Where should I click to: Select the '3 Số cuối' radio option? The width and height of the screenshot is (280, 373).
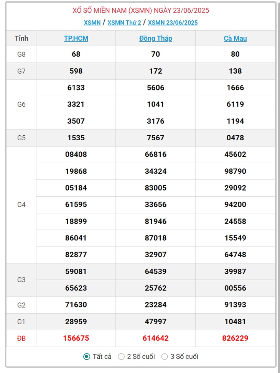(165, 357)
